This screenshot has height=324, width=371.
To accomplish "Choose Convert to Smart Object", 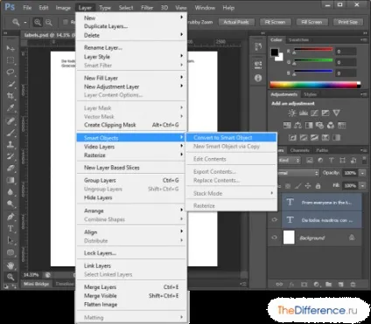I will tap(231, 137).
